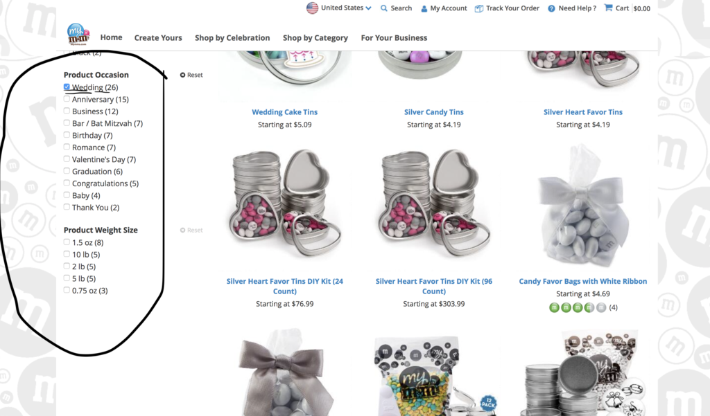Select the Silver Heart Favor Tins 24 Count image
The width and height of the screenshot is (710, 416).
click(284, 204)
